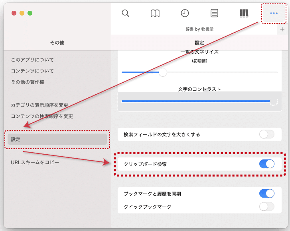Viewport: 290px width, 231px height.
Task: Open the search magnifier tab
Action: tap(125, 13)
